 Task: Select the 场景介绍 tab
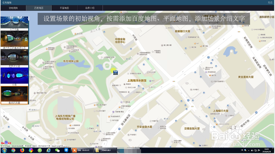pyautogui.click(x=90, y=8)
